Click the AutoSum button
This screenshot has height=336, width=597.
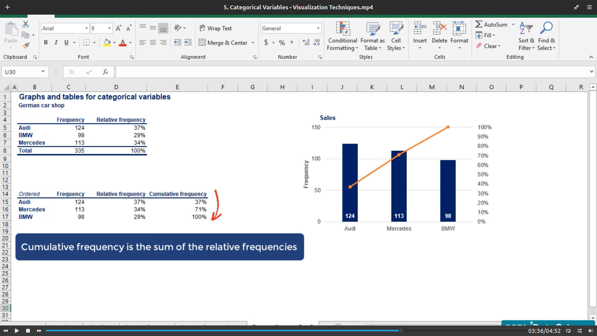point(492,24)
